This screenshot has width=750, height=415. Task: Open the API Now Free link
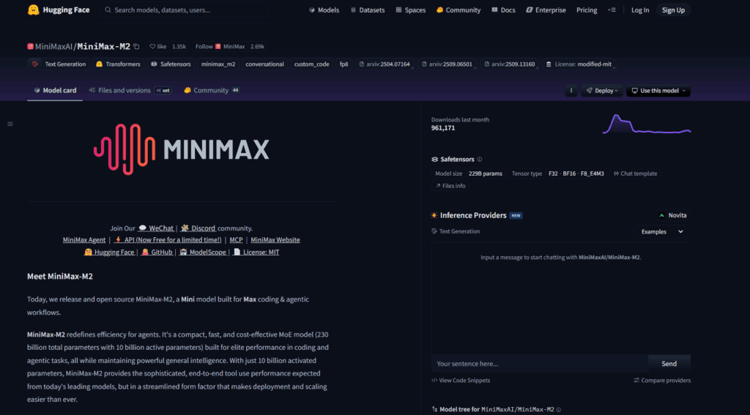pyautogui.click(x=168, y=239)
